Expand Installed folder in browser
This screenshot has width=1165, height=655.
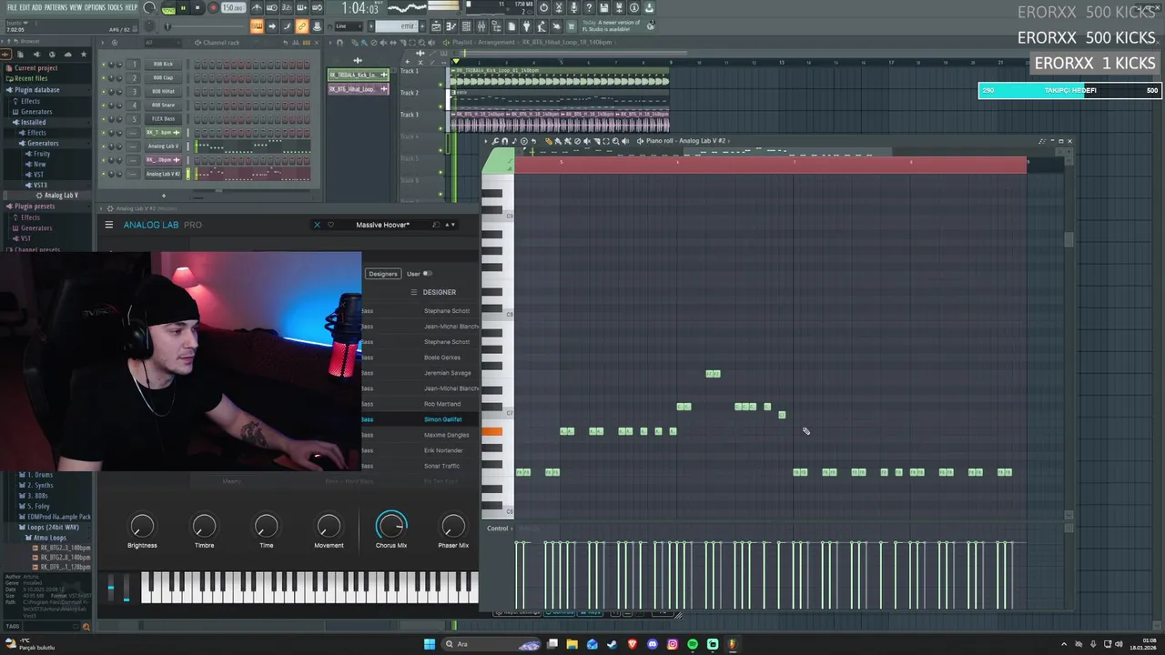pyautogui.click(x=33, y=122)
